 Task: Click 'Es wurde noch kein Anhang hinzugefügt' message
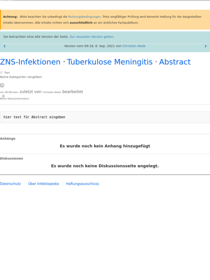(105, 146)
